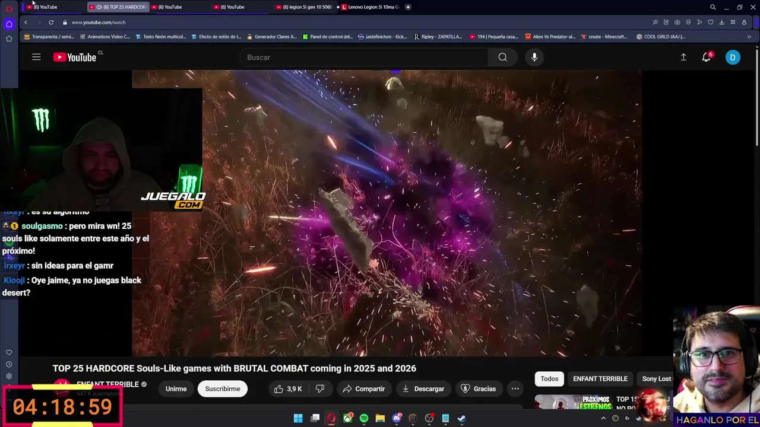Open the 'Ripley - ZAPATILLA...' bookmark
This screenshot has height=427, width=760.
click(438, 36)
